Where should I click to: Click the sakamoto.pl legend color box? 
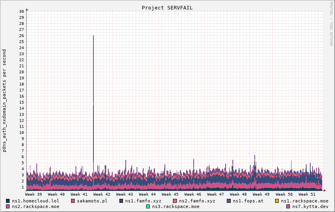pos(73,201)
